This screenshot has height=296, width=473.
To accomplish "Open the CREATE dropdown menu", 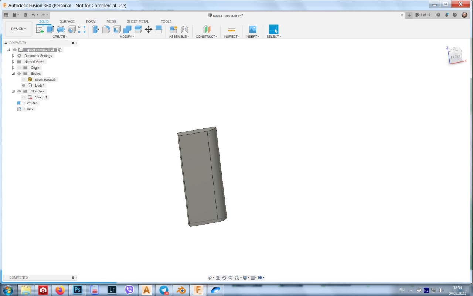I will tap(60, 37).
